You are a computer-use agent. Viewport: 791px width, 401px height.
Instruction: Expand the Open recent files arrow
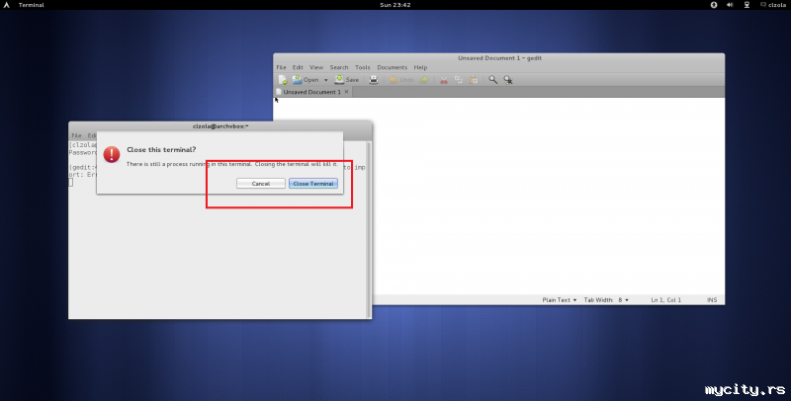tap(326, 80)
